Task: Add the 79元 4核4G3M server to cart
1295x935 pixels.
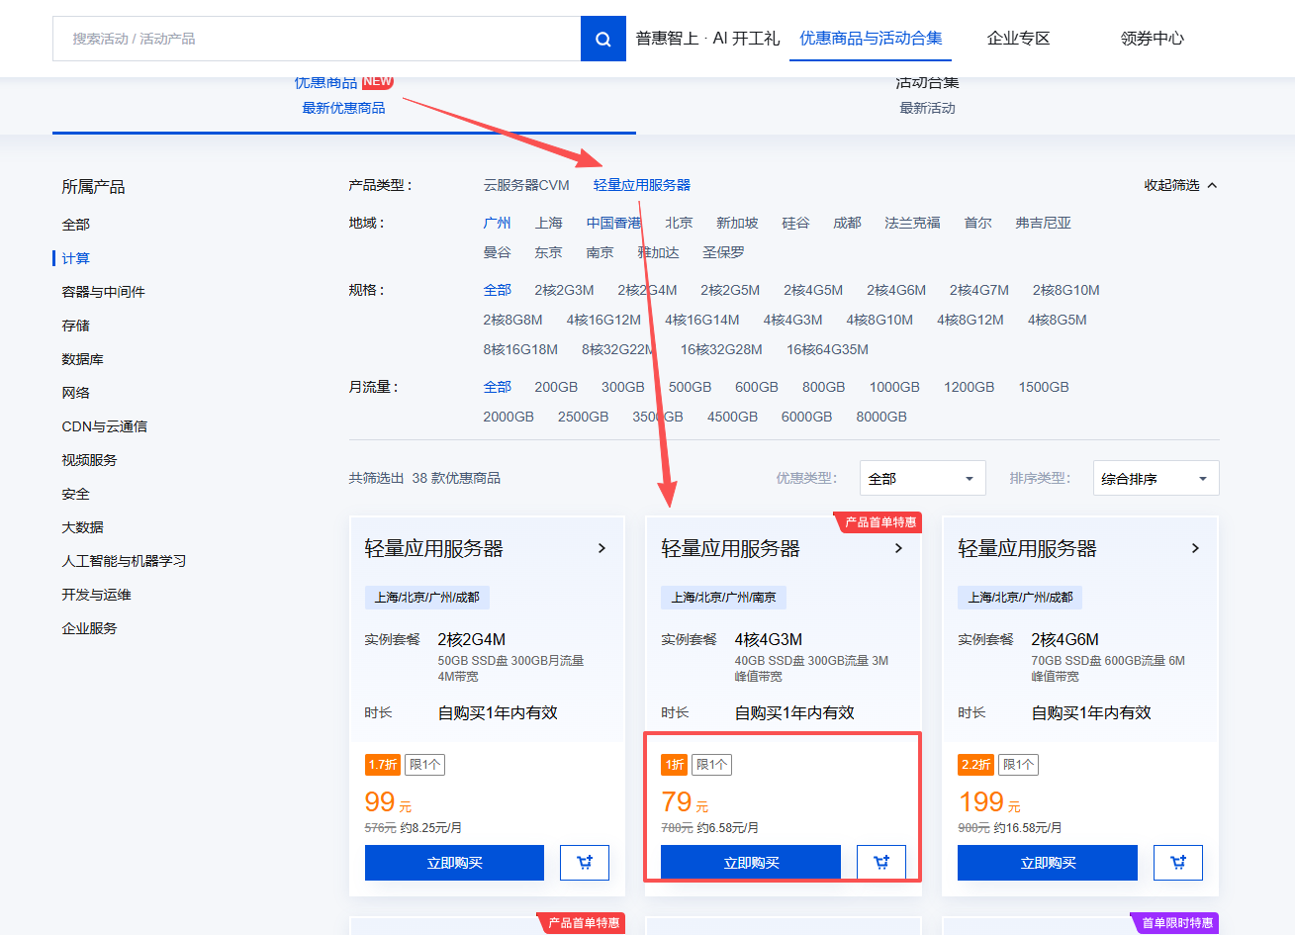Action: point(880,863)
